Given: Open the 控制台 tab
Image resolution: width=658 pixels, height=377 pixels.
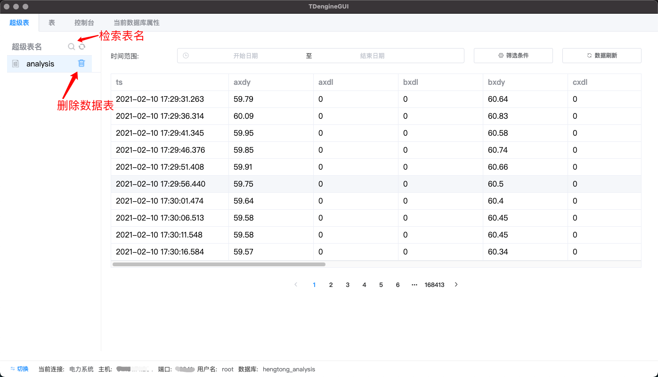Looking at the screenshot, I should tap(84, 23).
